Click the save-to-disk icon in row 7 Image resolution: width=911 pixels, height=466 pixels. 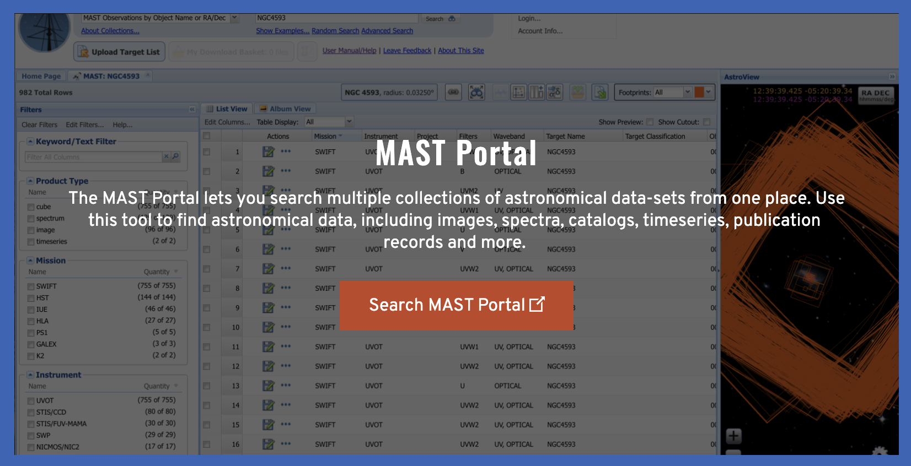[268, 269]
